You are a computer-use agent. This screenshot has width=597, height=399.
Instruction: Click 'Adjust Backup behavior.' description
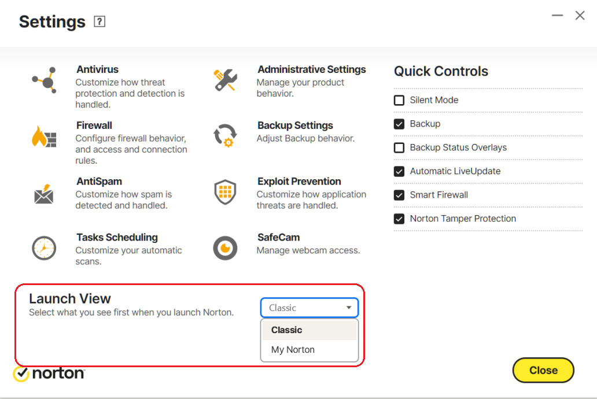[x=306, y=139]
